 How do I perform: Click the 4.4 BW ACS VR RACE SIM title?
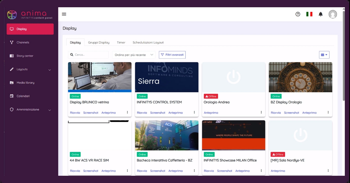tap(89, 160)
